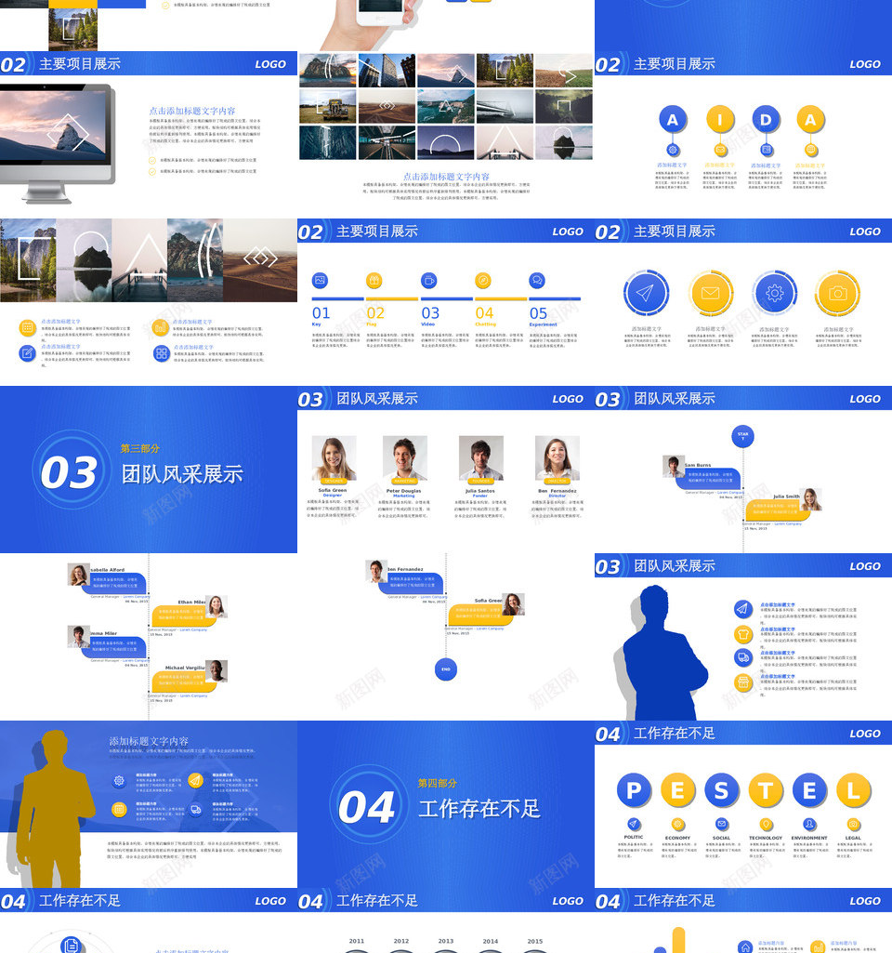Click the 2013 year label

point(446,941)
